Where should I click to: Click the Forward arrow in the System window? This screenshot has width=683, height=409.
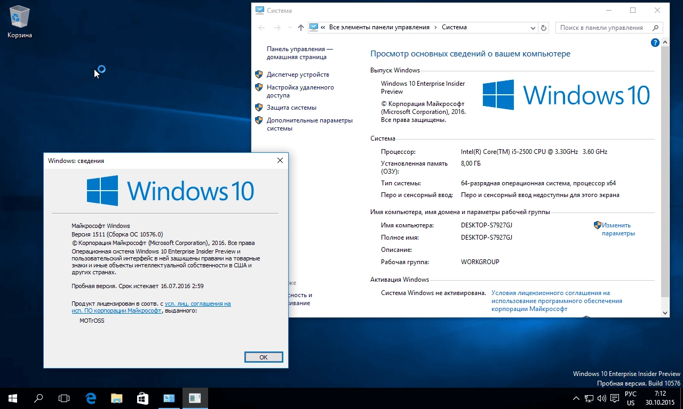coord(277,28)
